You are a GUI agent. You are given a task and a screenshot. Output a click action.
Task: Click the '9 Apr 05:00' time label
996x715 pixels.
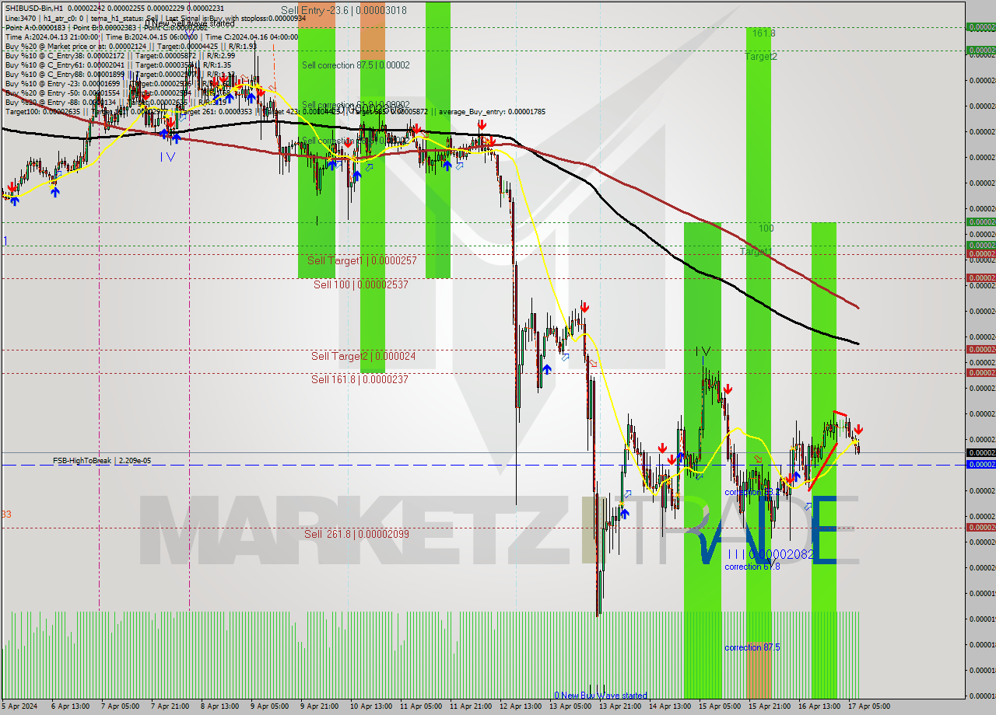pyautogui.click(x=270, y=706)
